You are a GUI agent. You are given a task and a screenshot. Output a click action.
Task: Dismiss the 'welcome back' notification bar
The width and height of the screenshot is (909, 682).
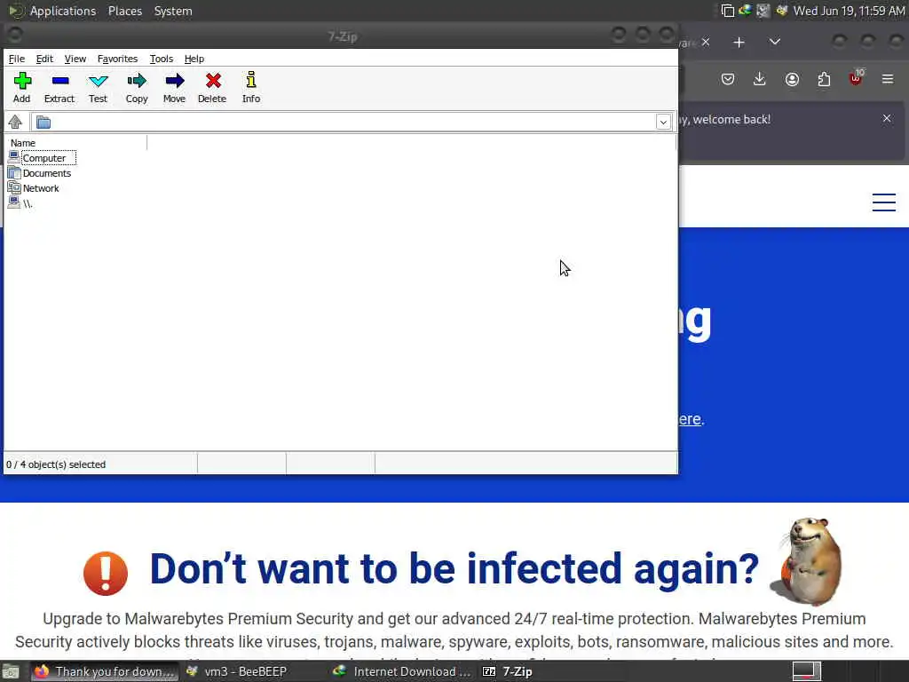pyautogui.click(x=887, y=118)
